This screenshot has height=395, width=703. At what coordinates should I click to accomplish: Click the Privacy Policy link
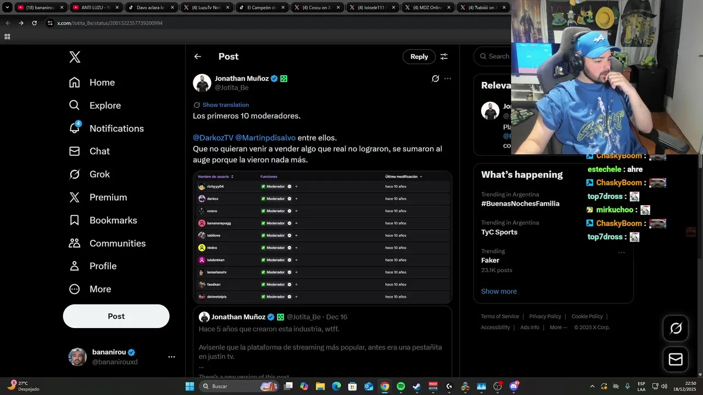coord(545,317)
